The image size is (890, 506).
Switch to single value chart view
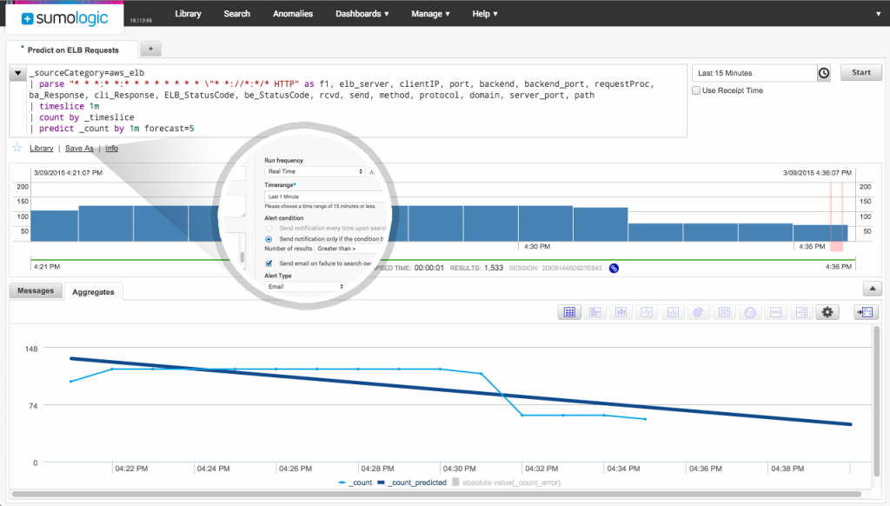[x=776, y=312]
